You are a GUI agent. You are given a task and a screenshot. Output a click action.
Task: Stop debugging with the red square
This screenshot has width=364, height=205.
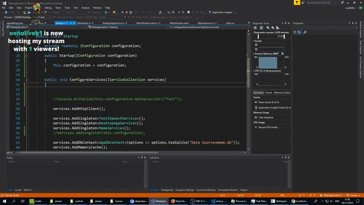tap(127, 12)
